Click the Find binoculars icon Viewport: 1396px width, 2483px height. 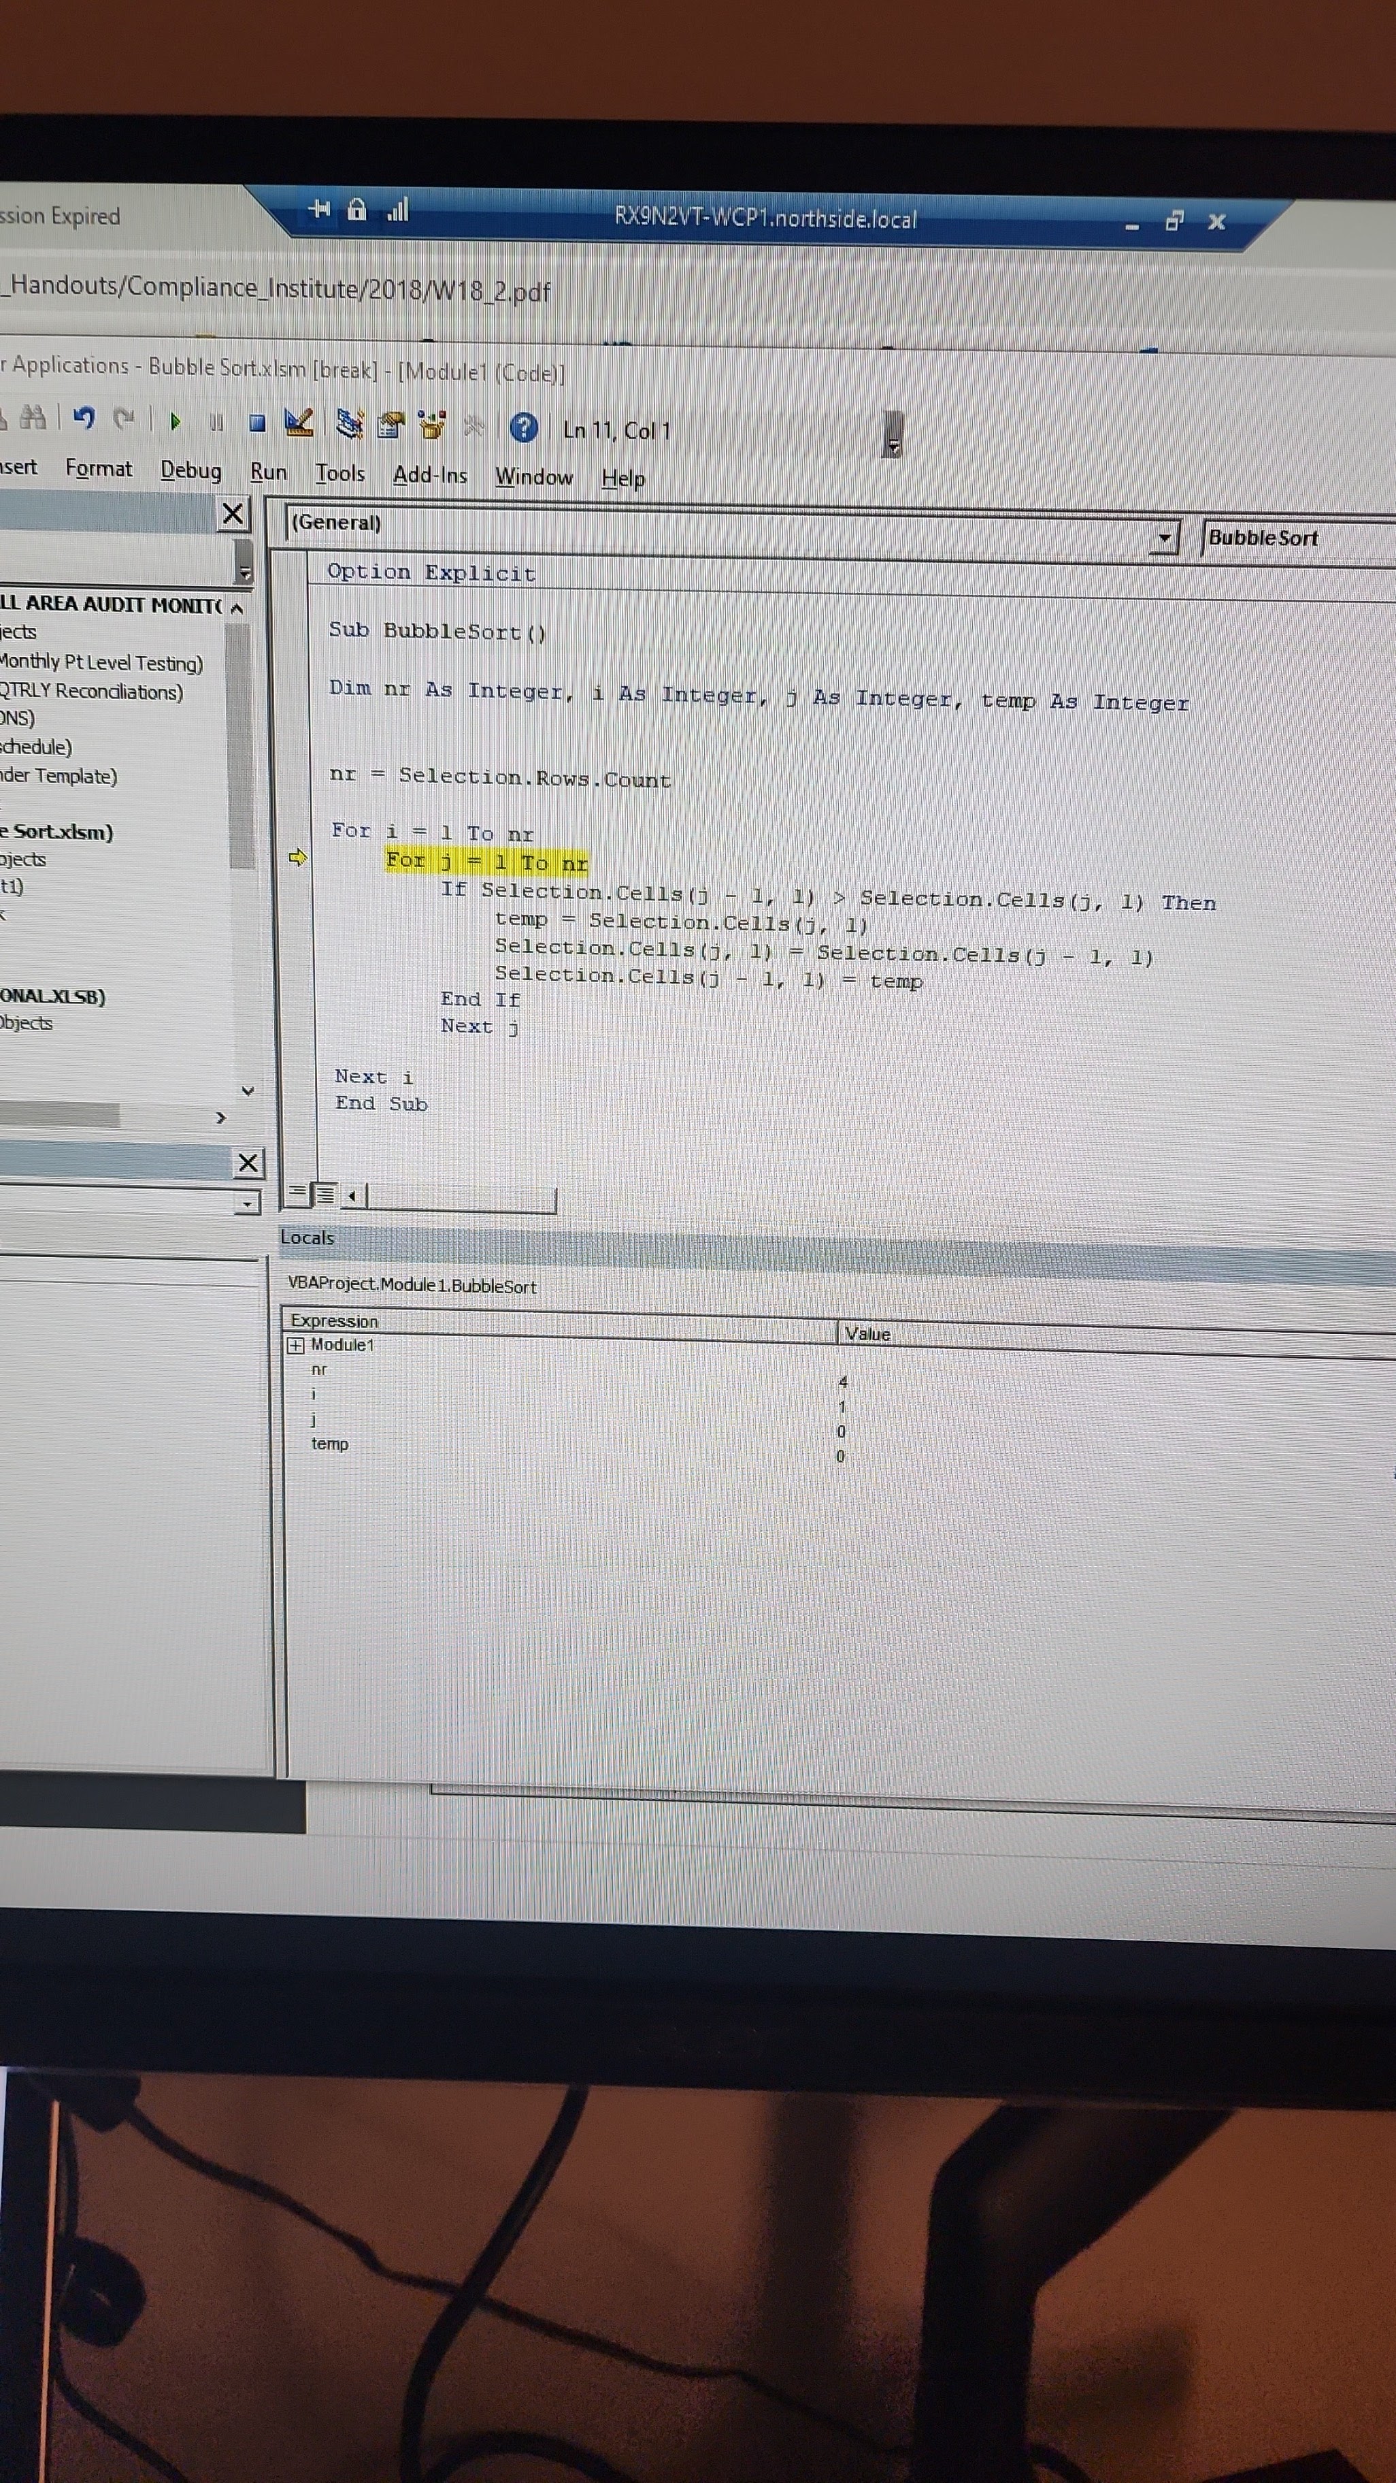(x=33, y=417)
